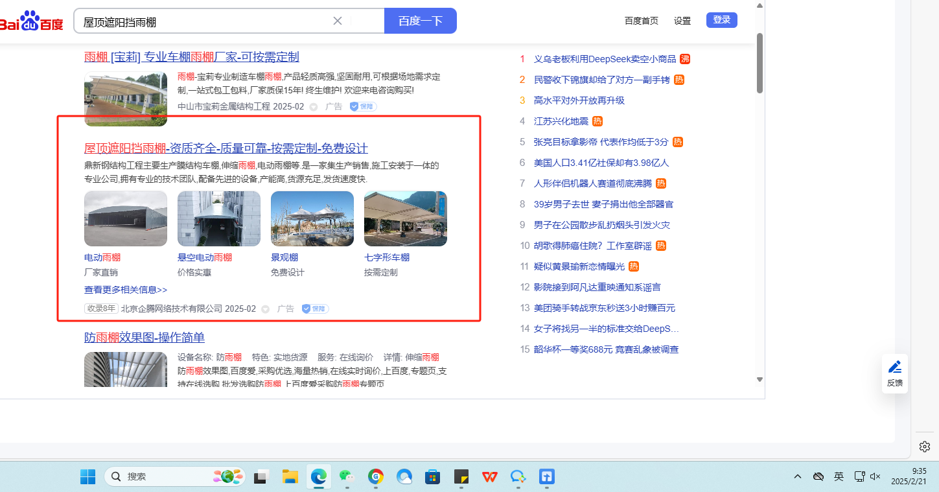Open File Explorer from the taskbar
This screenshot has height=492, width=939.
point(290,477)
